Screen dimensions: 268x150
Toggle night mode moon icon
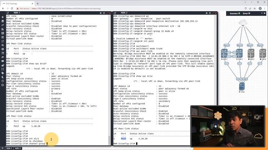coord(3,77)
